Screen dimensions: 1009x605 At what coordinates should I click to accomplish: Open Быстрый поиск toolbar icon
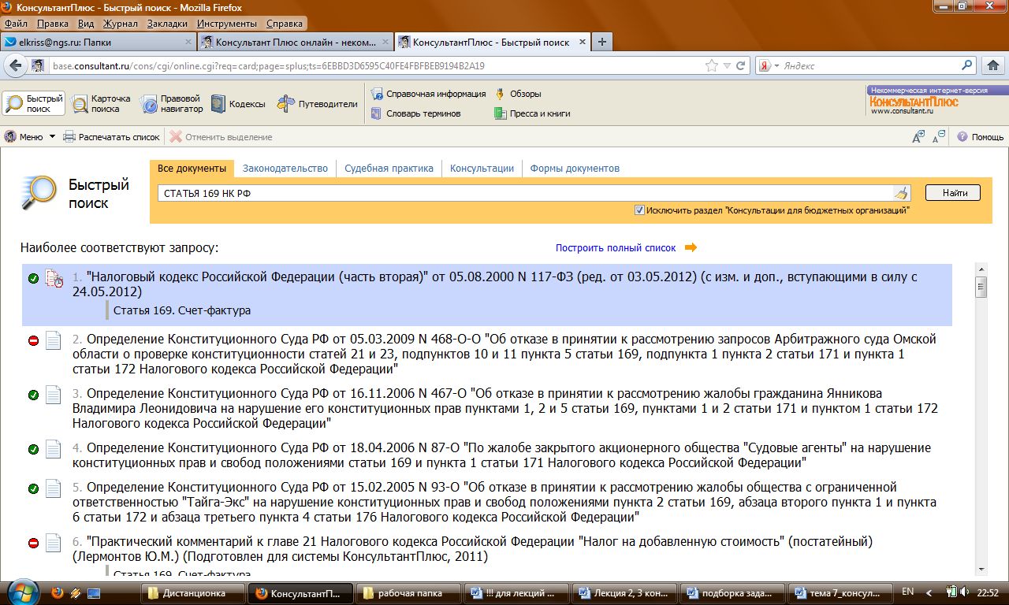(34, 103)
